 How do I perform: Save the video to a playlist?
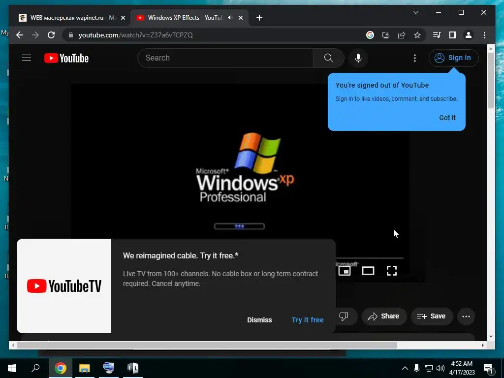pyautogui.click(x=432, y=316)
